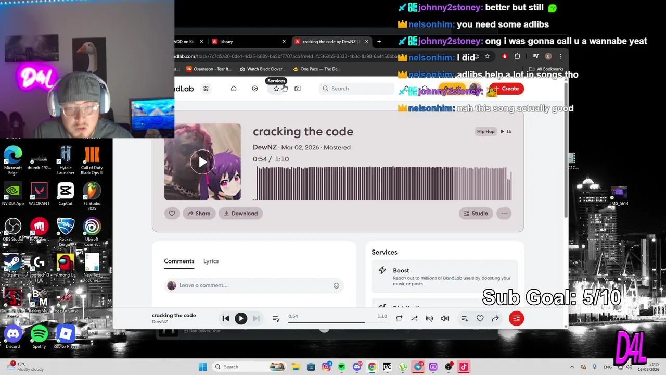Open Google Chrome from the taskbar
The width and height of the screenshot is (666, 375).
click(x=372, y=367)
